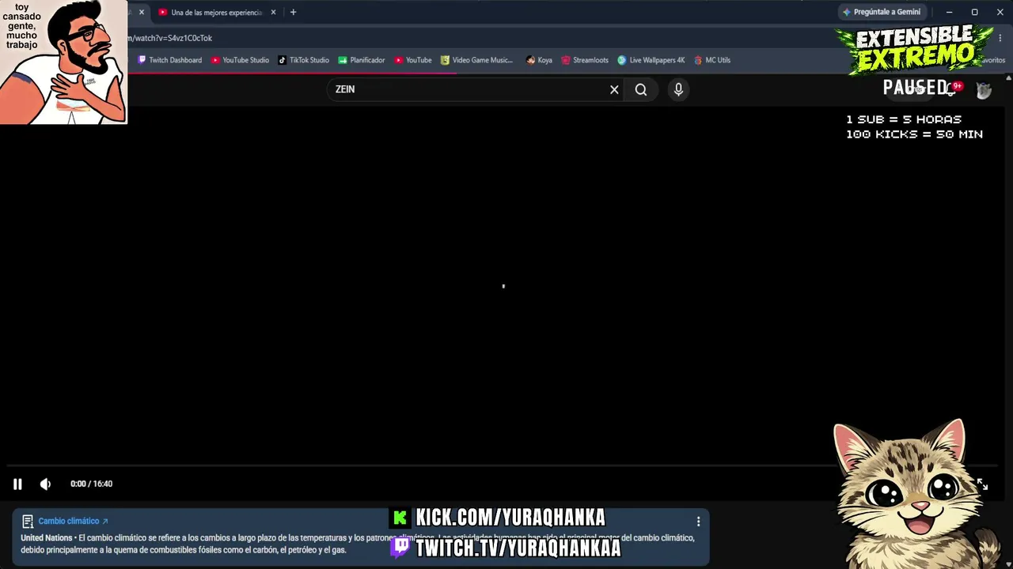Open the YouTube Studio bookmark
Viewport: 1013px width, 569px height.
click(240, 60)
